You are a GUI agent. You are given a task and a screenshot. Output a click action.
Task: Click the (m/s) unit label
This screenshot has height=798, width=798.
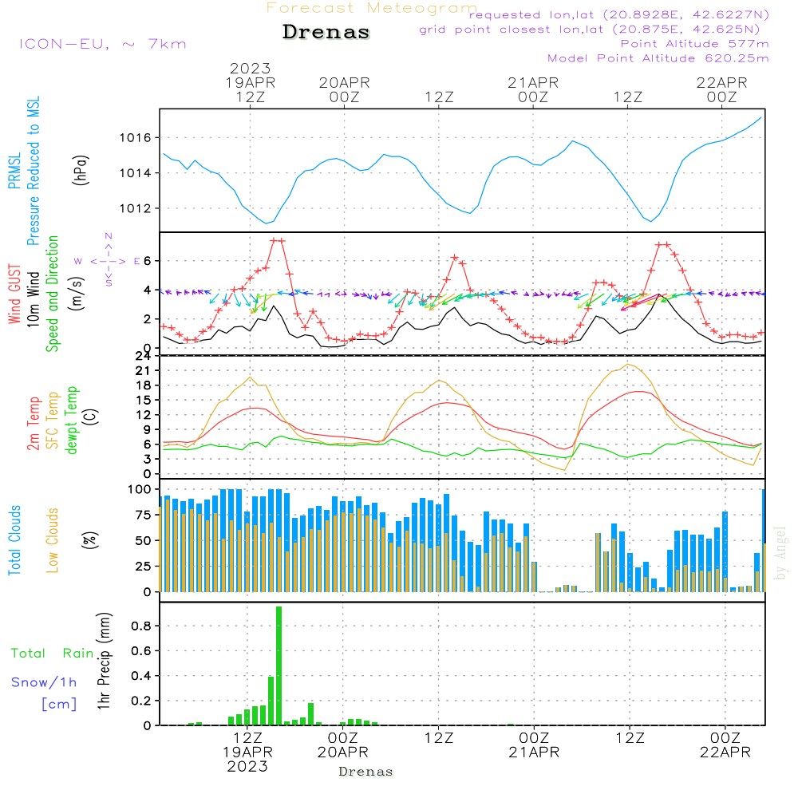coord(77,294)
